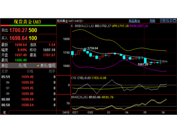177x133 pixels.
Task: Switch to the 笔 tick tab
Action: (x=5, y=112)
